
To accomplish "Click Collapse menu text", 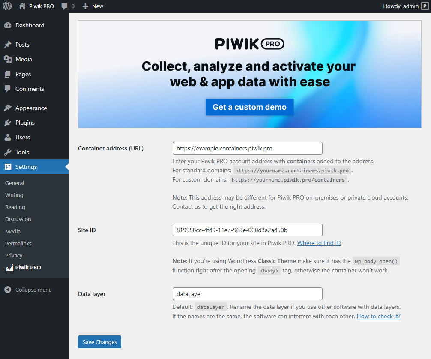I will pos(33,290).
